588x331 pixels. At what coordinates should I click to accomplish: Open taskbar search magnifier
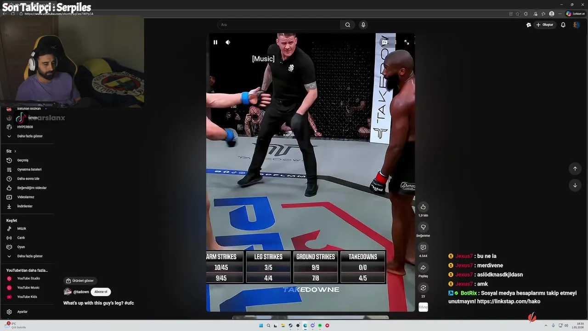268,325
